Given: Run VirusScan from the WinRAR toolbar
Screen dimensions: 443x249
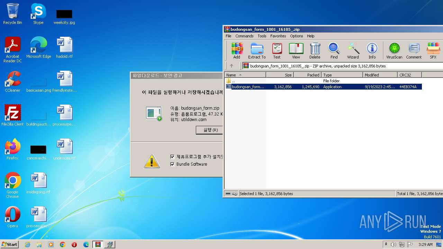Looking at the screenshot, I should [x=394, y=51].
